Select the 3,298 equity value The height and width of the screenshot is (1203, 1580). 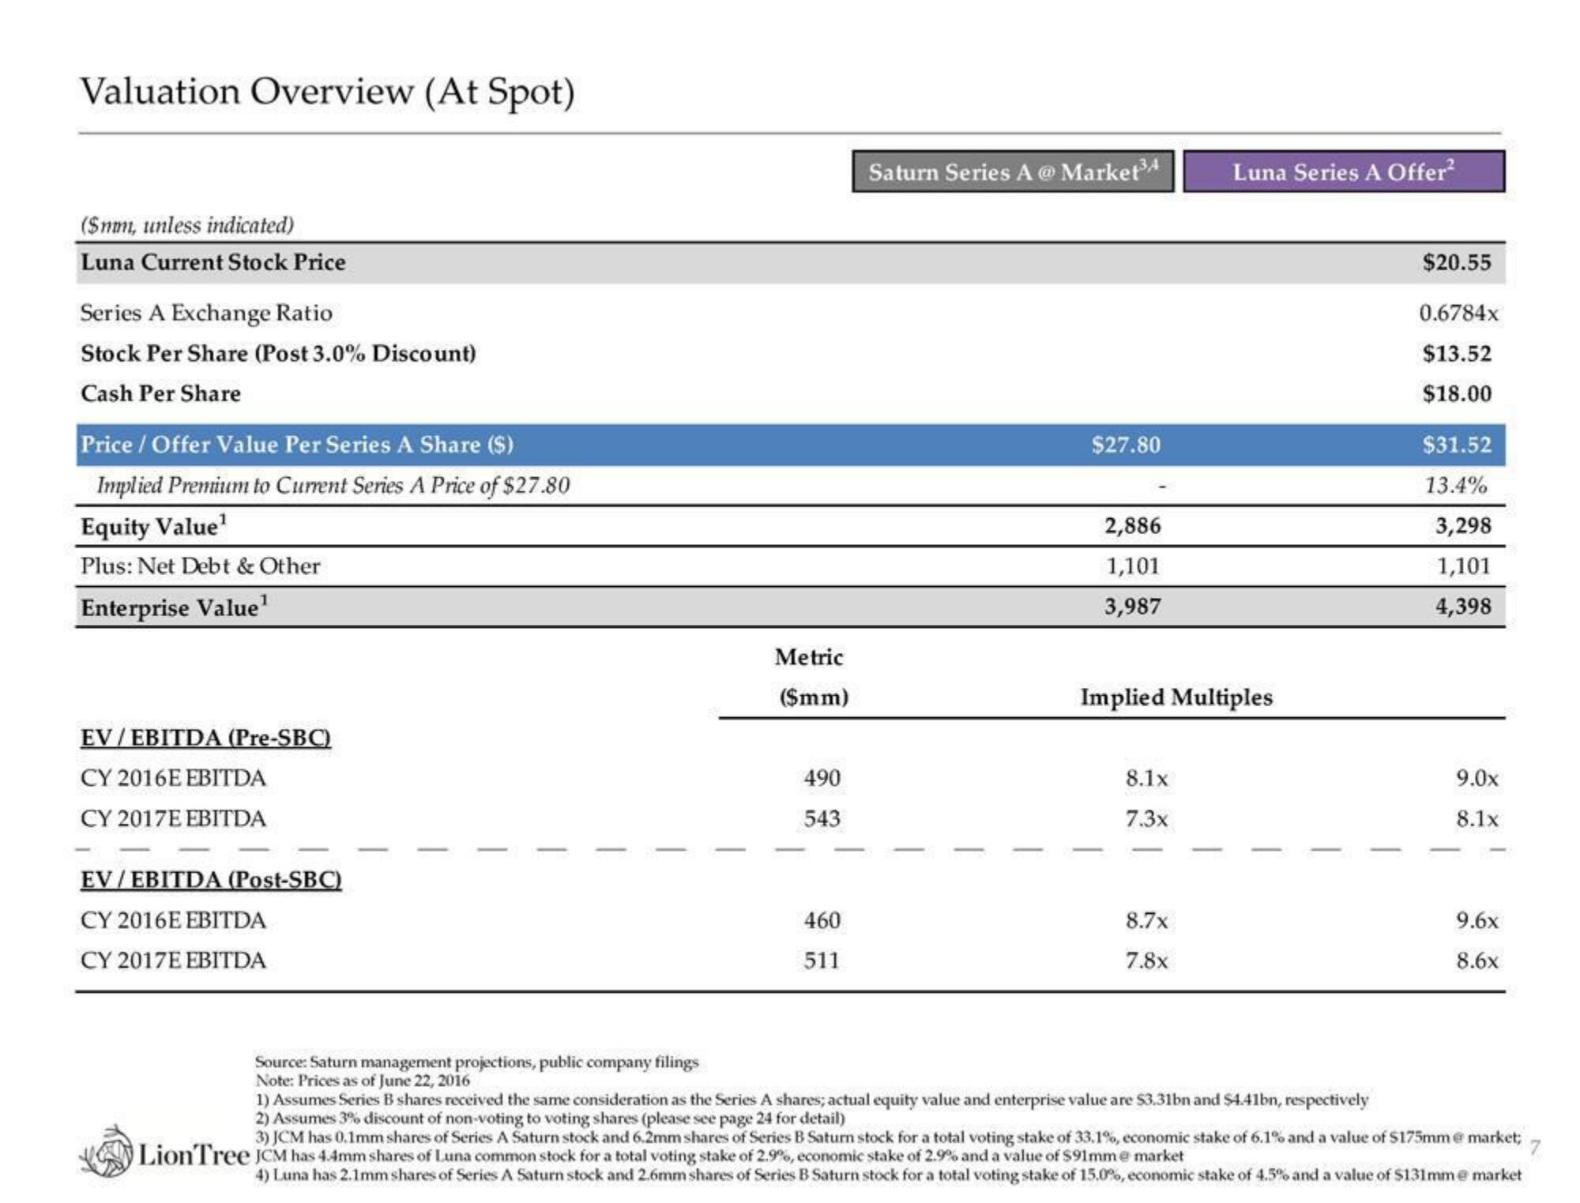click(x=1463, y=526)
